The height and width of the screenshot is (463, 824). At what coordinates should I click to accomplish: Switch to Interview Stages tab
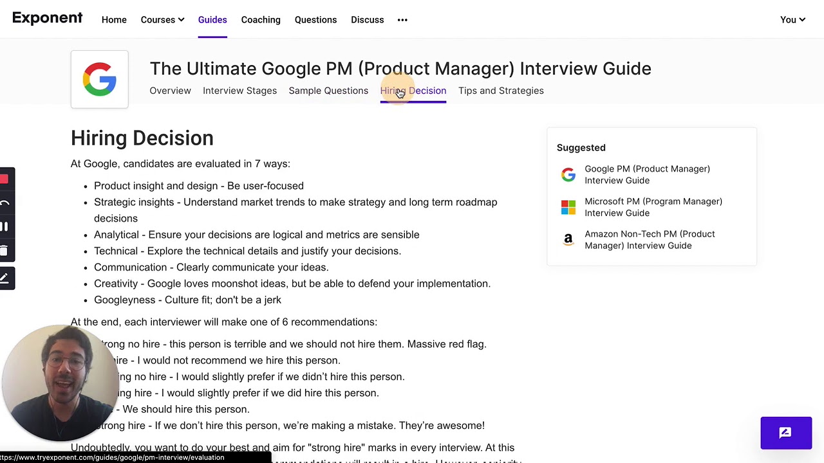239,91
